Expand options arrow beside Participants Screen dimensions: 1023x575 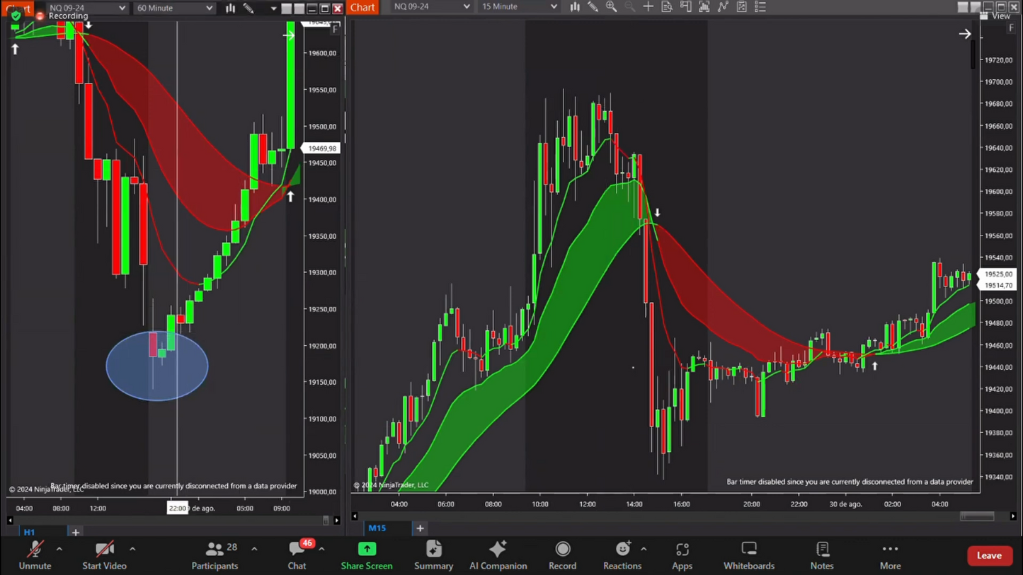[x=254, y=549]
